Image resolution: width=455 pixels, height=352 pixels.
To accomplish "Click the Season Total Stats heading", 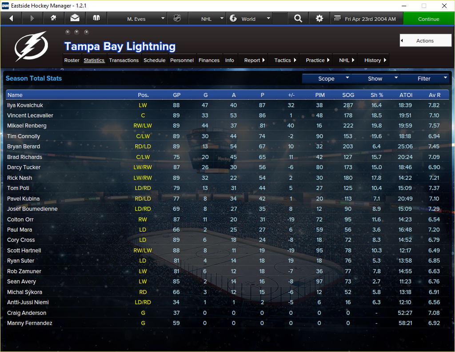I will (x=34, y=78).
